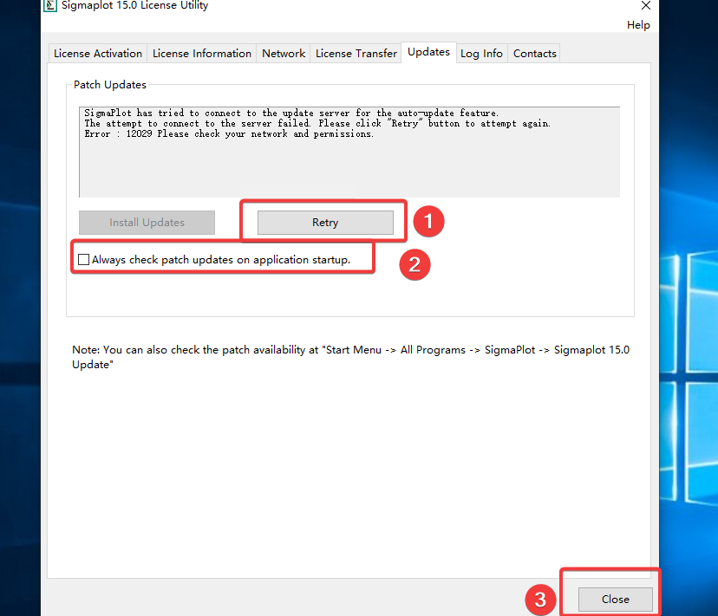Switch to the Contacts tab

point(535,54)
